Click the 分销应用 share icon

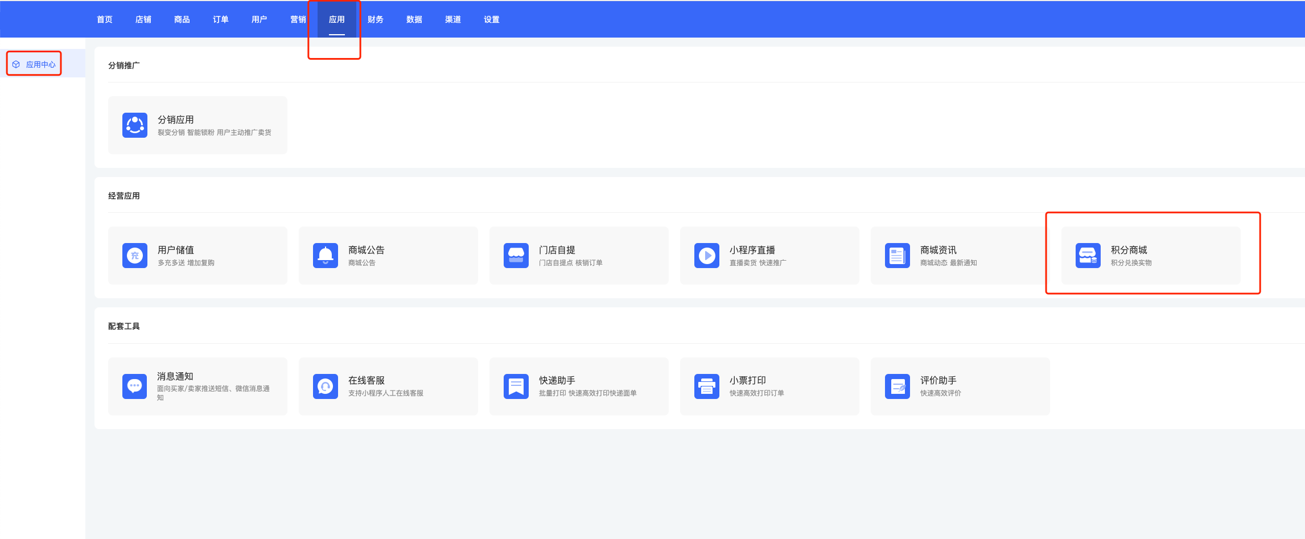[x=135, y=125]
